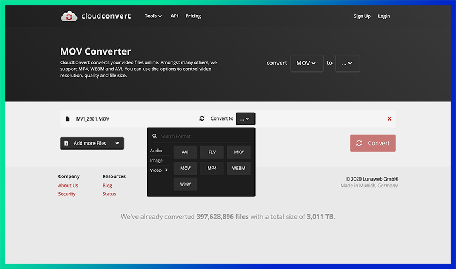Open the MOV source format dropdown
Viewport: 456px width, 269px height.
306,63
